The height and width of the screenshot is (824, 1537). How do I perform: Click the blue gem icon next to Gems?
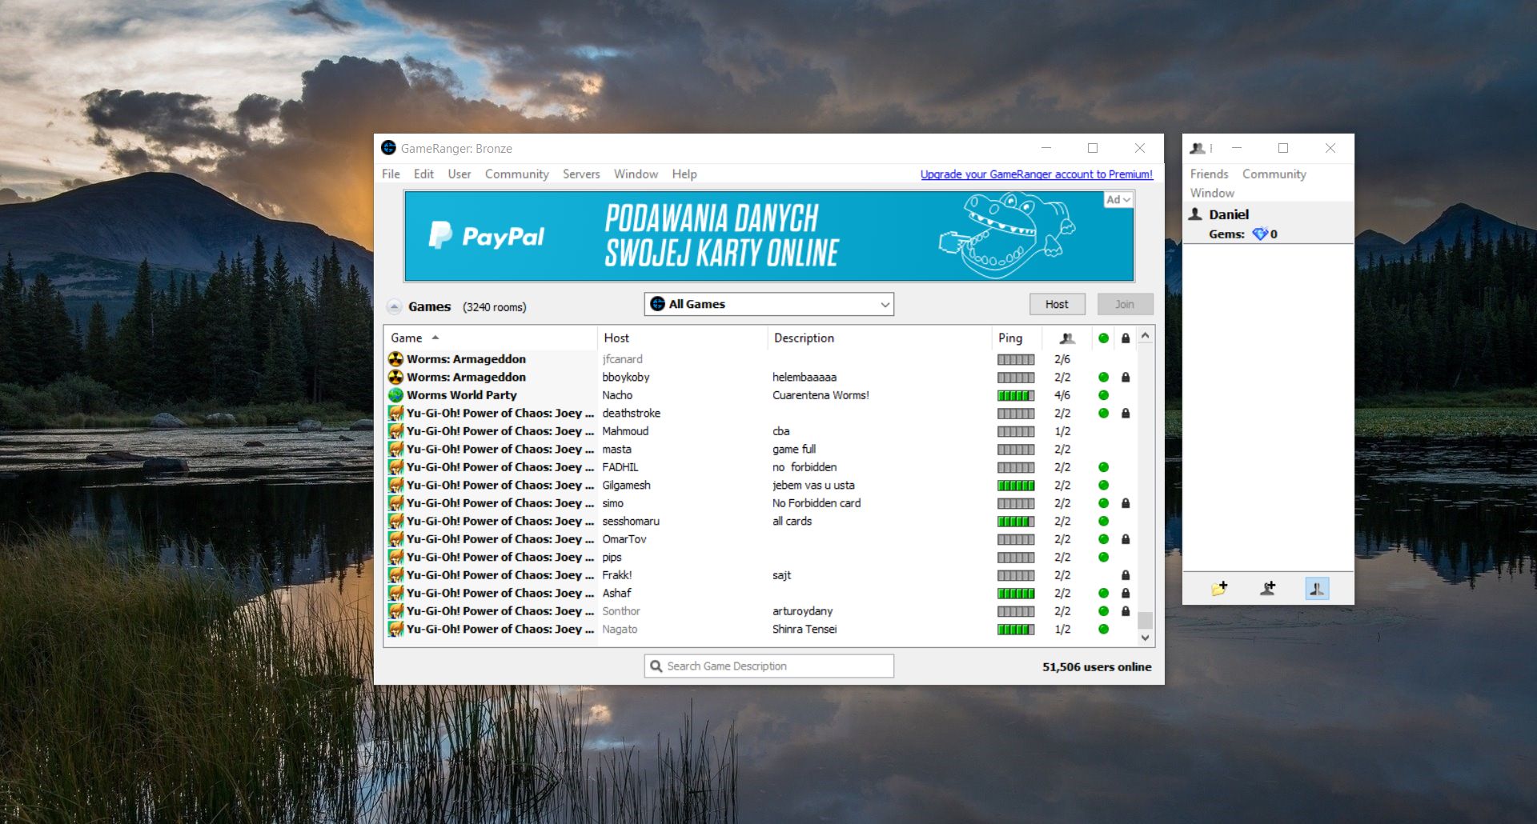pos(1260,234)
